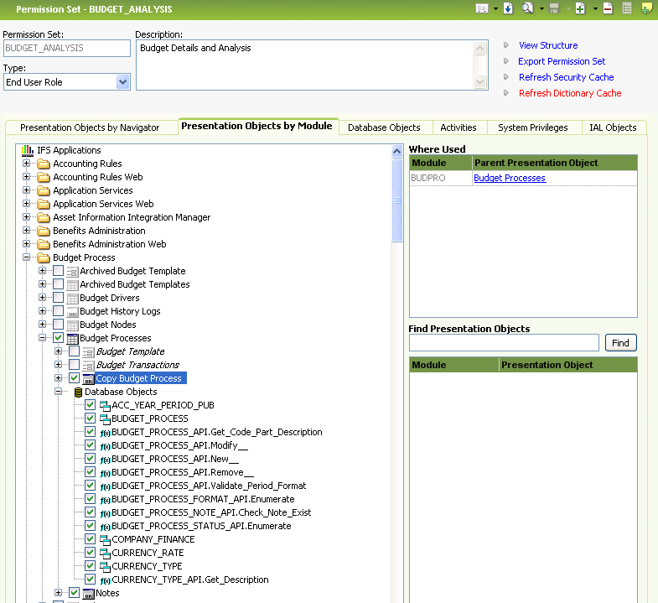Image resolution: width=658 pixels, height=603 pixels.
Task: Click the Find button
Action: click(x=620, y=343)
